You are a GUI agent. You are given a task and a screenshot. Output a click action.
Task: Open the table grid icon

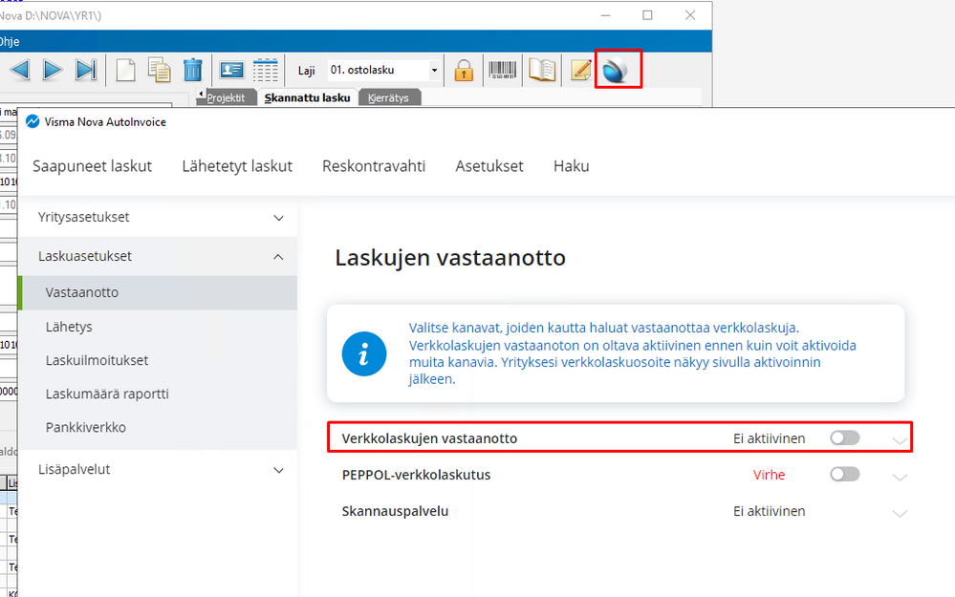265,70
